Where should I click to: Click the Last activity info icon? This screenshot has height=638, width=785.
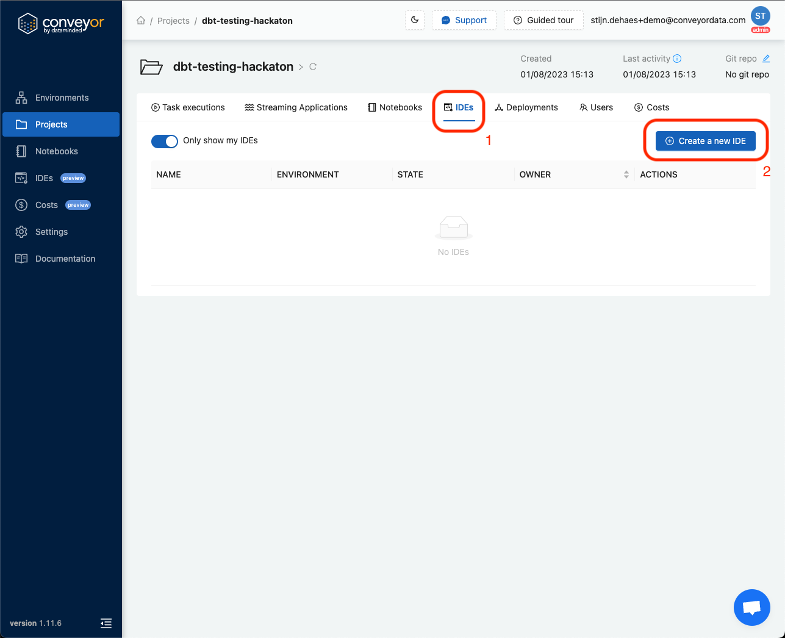(677, 59)
